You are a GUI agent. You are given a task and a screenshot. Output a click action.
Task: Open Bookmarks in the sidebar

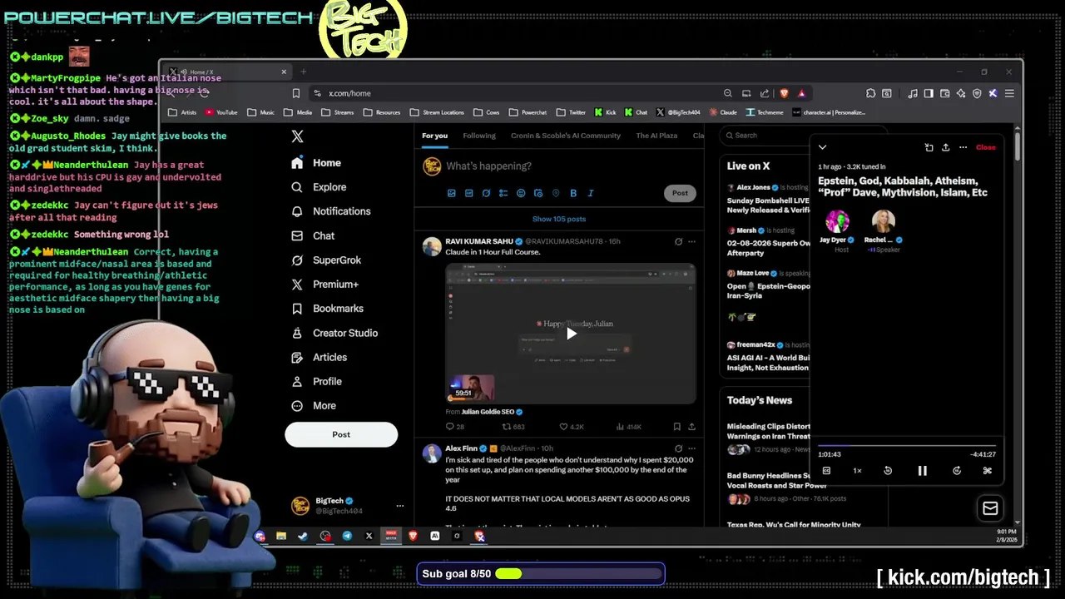click(x=327, y=308)
